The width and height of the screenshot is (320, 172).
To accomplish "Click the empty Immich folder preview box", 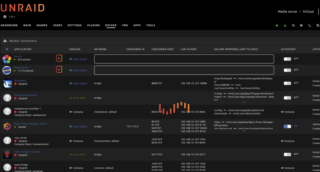I will pos(184,59).
